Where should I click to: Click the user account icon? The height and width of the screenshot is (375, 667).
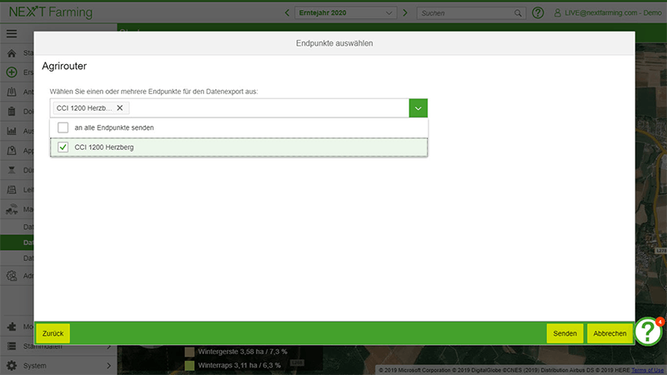pos(557,12)
